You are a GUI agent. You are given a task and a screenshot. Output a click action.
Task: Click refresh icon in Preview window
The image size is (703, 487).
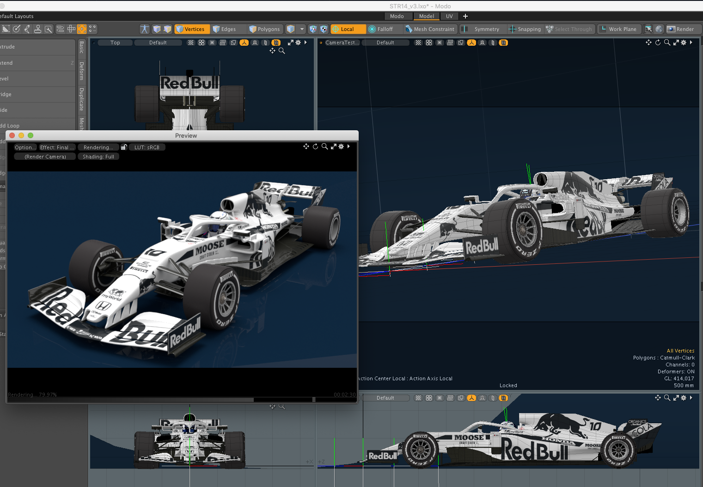pyautogui.click(x=315, y=146)
